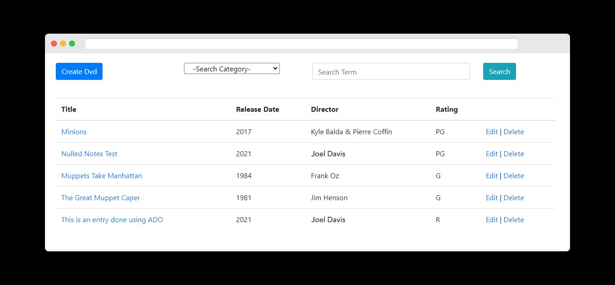Viewport: 615px width, 285px height.
Task: Select the Jim Henson director cell
Action: click(329, 197)
